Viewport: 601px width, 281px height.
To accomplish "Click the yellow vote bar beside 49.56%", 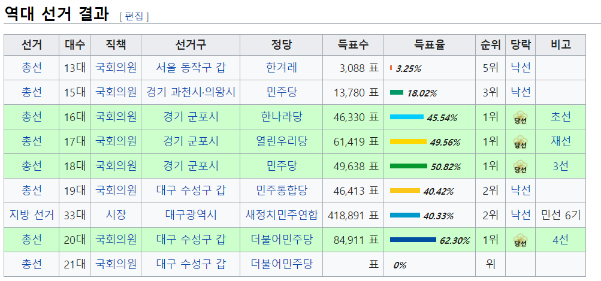I will [x=408, y=141].
